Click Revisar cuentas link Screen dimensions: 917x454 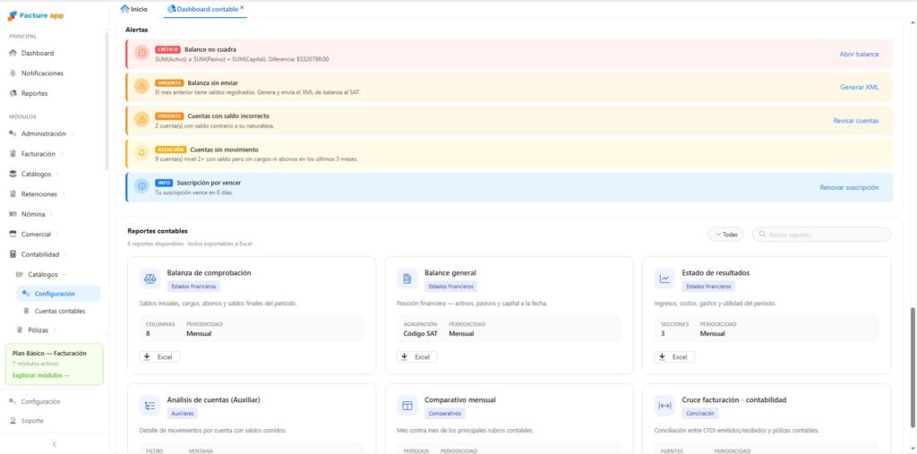click(x=855, y=121)
